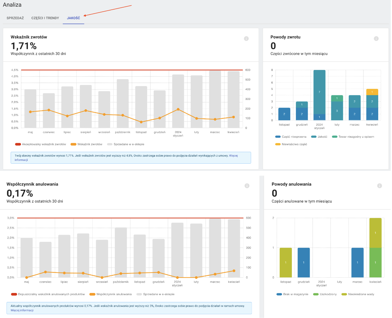This screenshot has height=318, width=392.
Task: Click info icon in Współczynnik anulowania card
Action: click(x=247, y=186)
